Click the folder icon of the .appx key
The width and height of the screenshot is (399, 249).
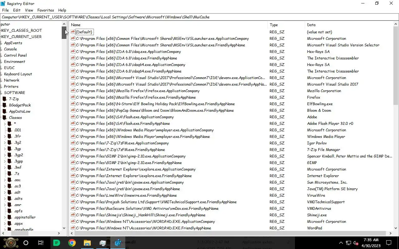click(x=9, y=223)
